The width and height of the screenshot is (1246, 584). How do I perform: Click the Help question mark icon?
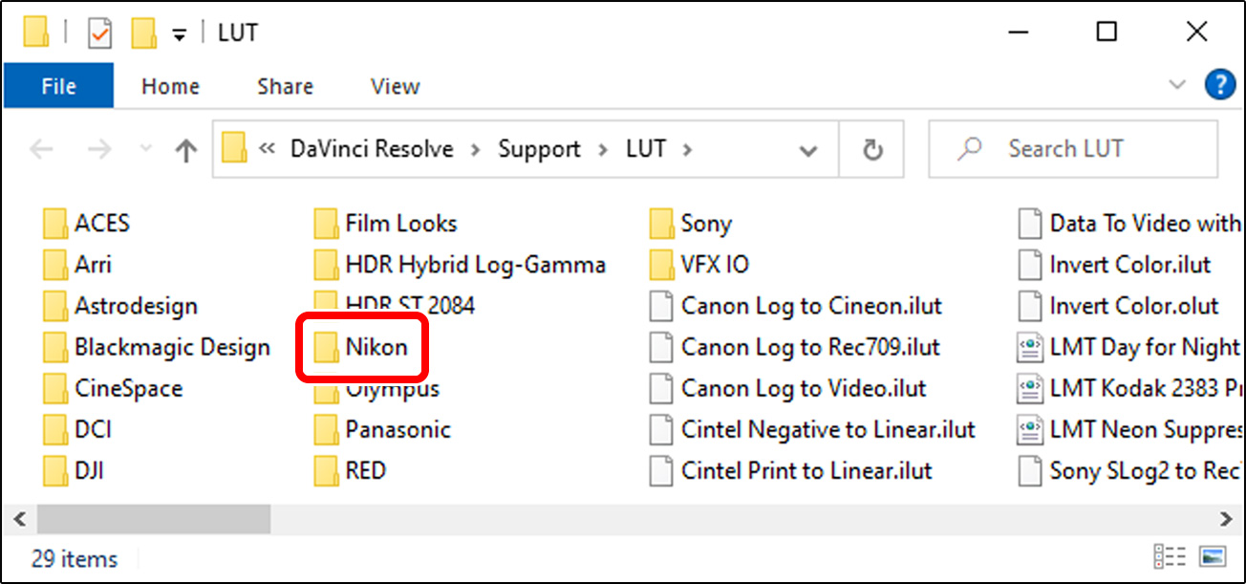[1220, 85]
